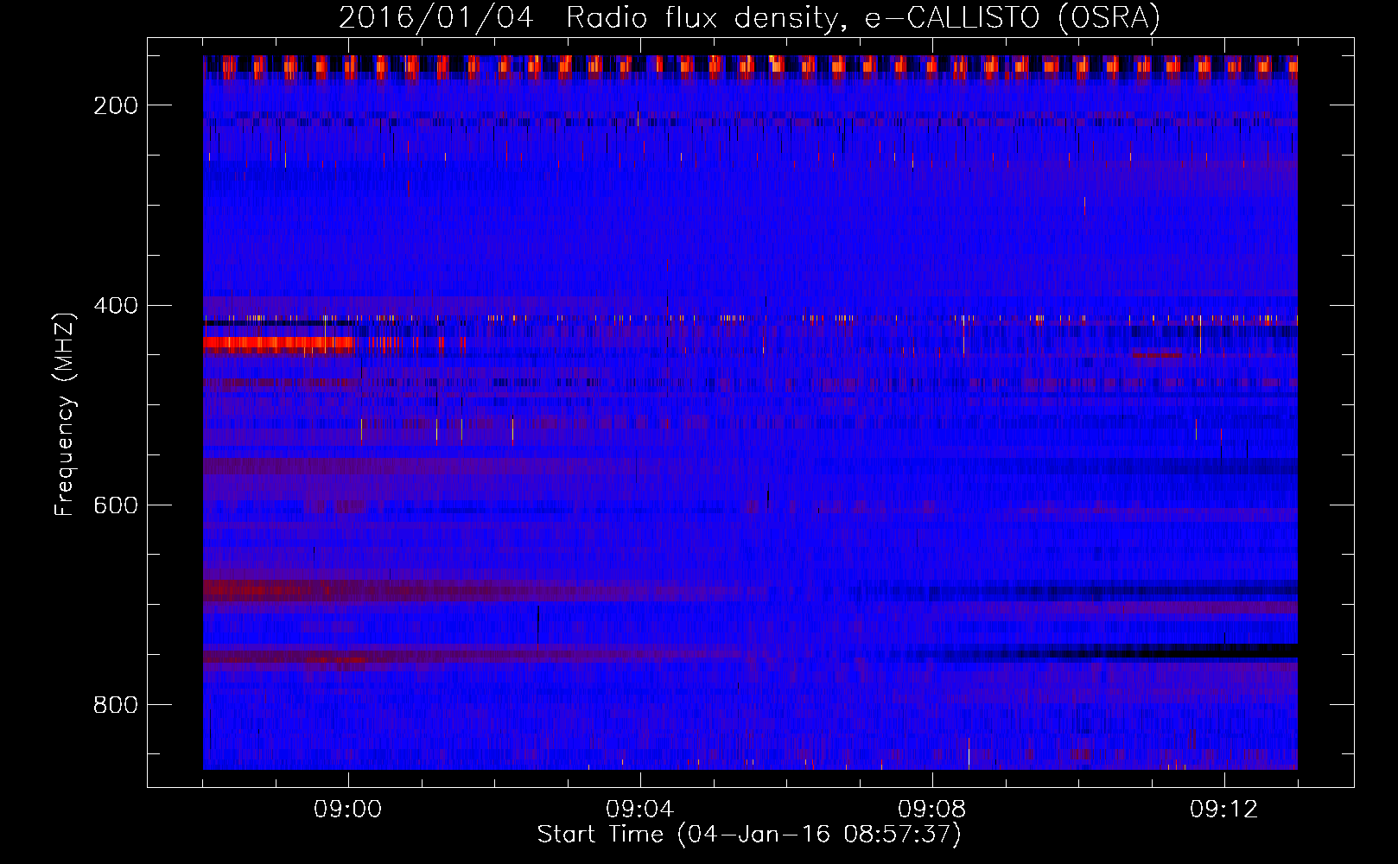Screen dimensions: 1398x864
Task: Click the bright red-orange emission band near 430 MHz
Action: 278,343
